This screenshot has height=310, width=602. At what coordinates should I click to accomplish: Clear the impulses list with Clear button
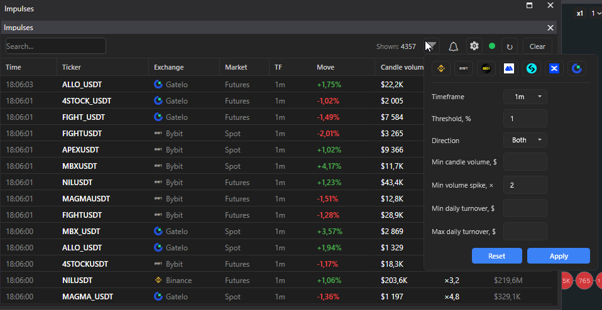pyautogui.click(x=537, y=46)
